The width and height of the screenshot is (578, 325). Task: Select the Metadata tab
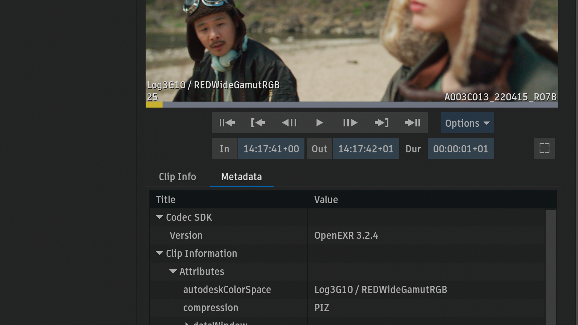241,177
